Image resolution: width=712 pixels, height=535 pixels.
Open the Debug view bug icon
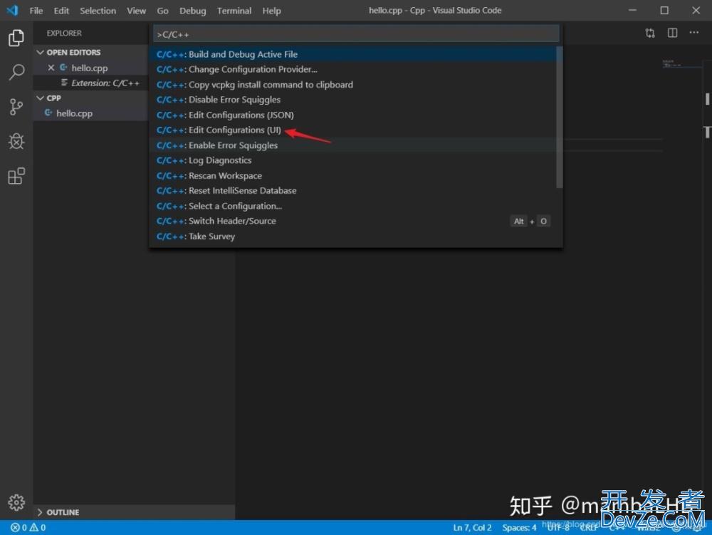[x=16, y=141]
